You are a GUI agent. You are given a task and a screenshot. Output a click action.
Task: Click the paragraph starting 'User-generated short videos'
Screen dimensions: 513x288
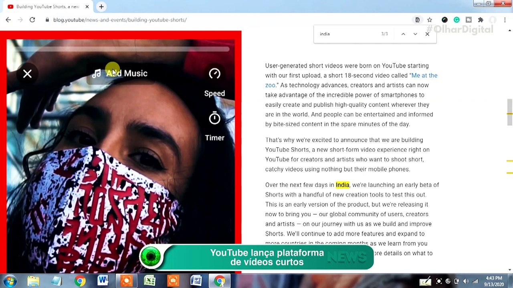coord(351,95)
